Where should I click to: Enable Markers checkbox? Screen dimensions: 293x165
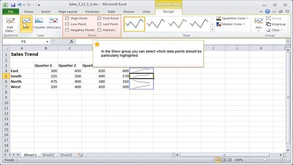point(99,30)
